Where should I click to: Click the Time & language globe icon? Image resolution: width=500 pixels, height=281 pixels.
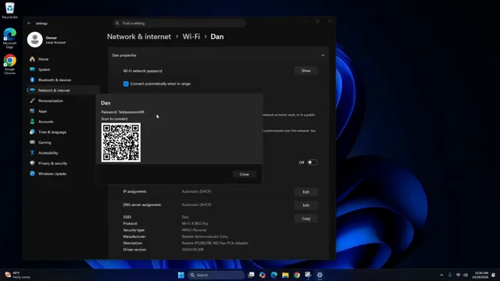click(32, 132)
